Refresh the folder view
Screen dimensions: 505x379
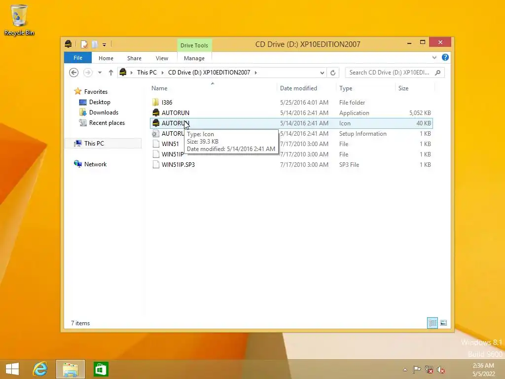coord(333,73)
